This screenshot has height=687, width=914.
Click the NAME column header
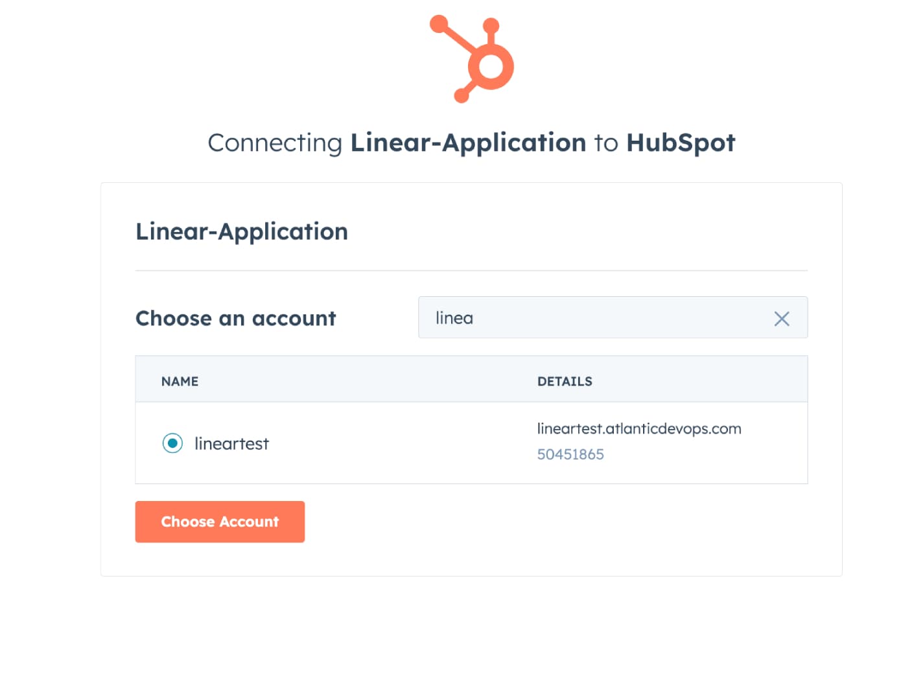point(180,381)
